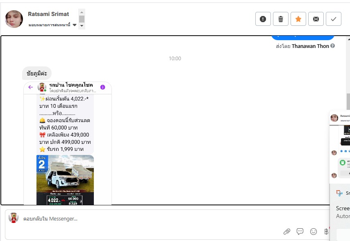Mark conversation as spam with exclamation icon
The image size is (350, 241).
[263, 19]
